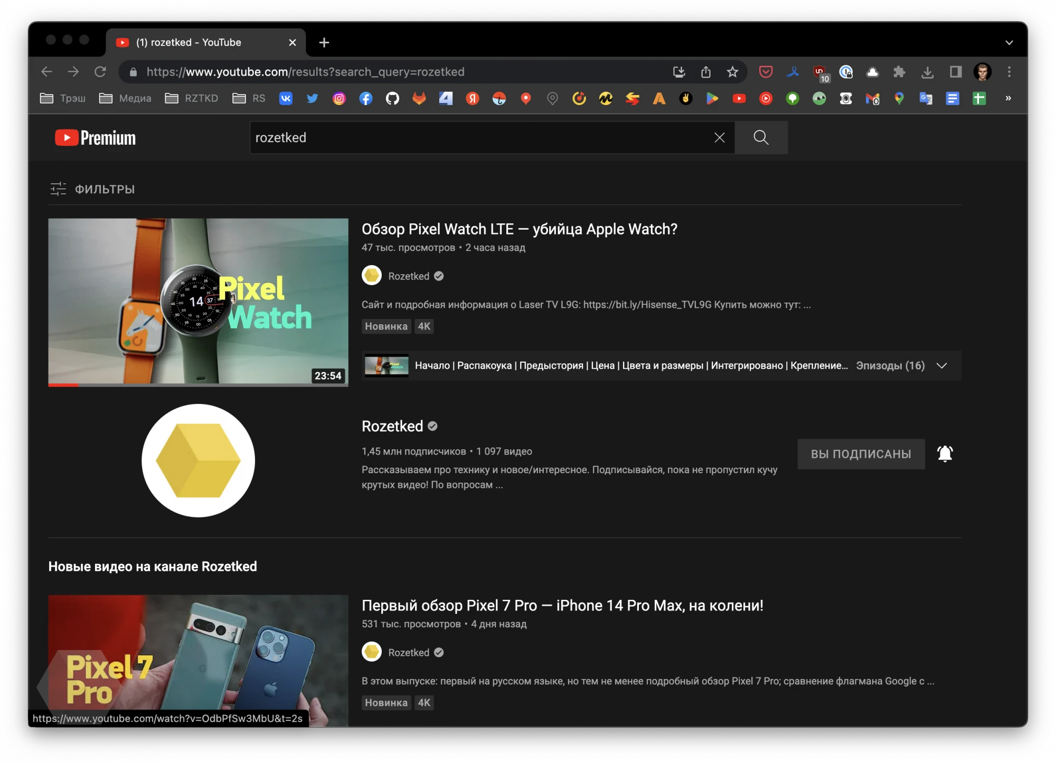1056x762 pixels.
Task: Open Rozetked channel name under Pixel Watch video
Action: pyautogui.click(x=409, y=276)
